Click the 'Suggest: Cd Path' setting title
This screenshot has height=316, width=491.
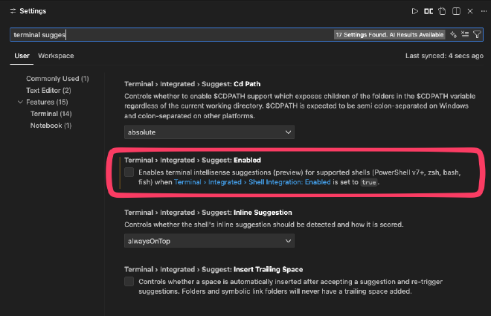point(192,84)
